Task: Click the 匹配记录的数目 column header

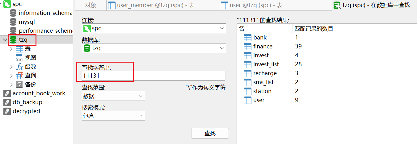Action: point(314,29)
